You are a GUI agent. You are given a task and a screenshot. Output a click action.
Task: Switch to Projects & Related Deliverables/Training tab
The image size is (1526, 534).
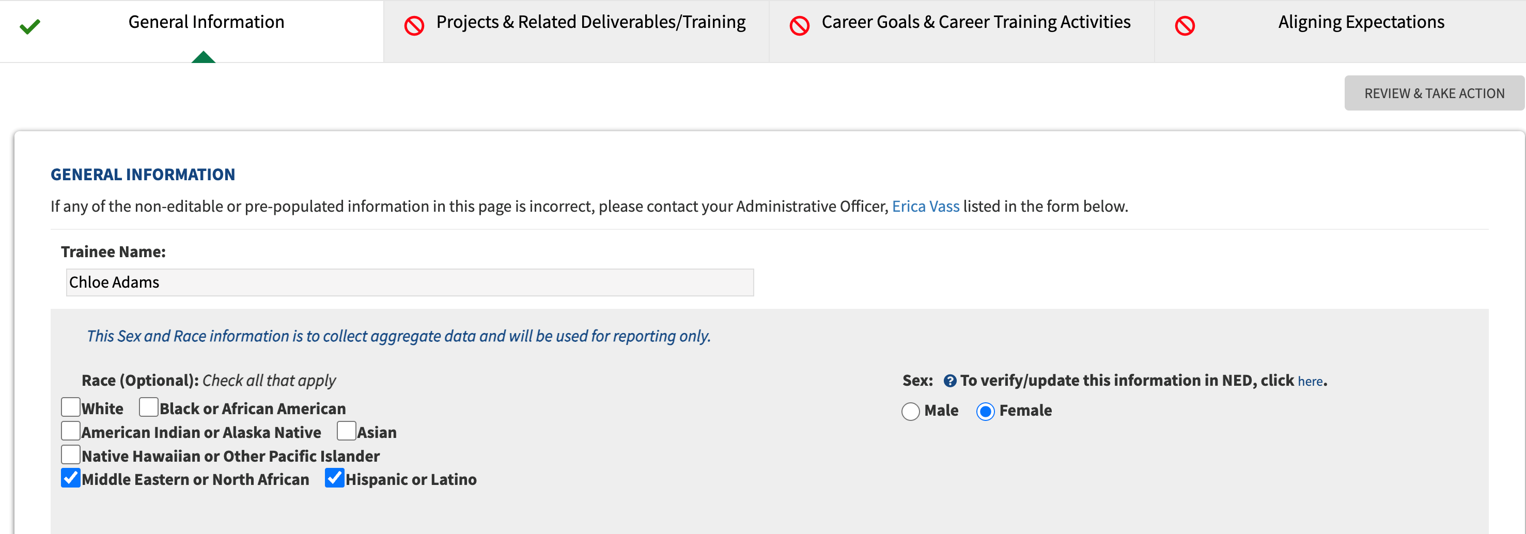click(590, 23)
